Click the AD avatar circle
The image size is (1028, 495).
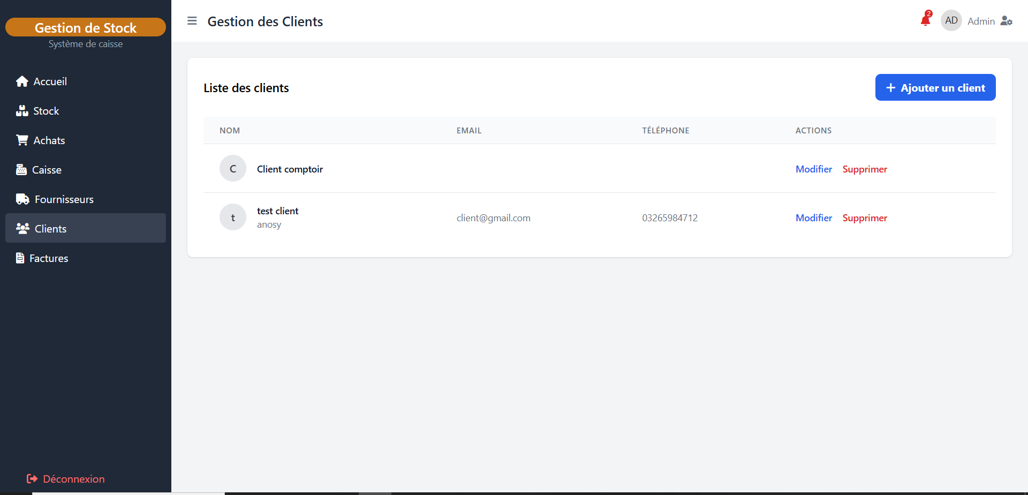pyautogui.click(x=951, y=21)
